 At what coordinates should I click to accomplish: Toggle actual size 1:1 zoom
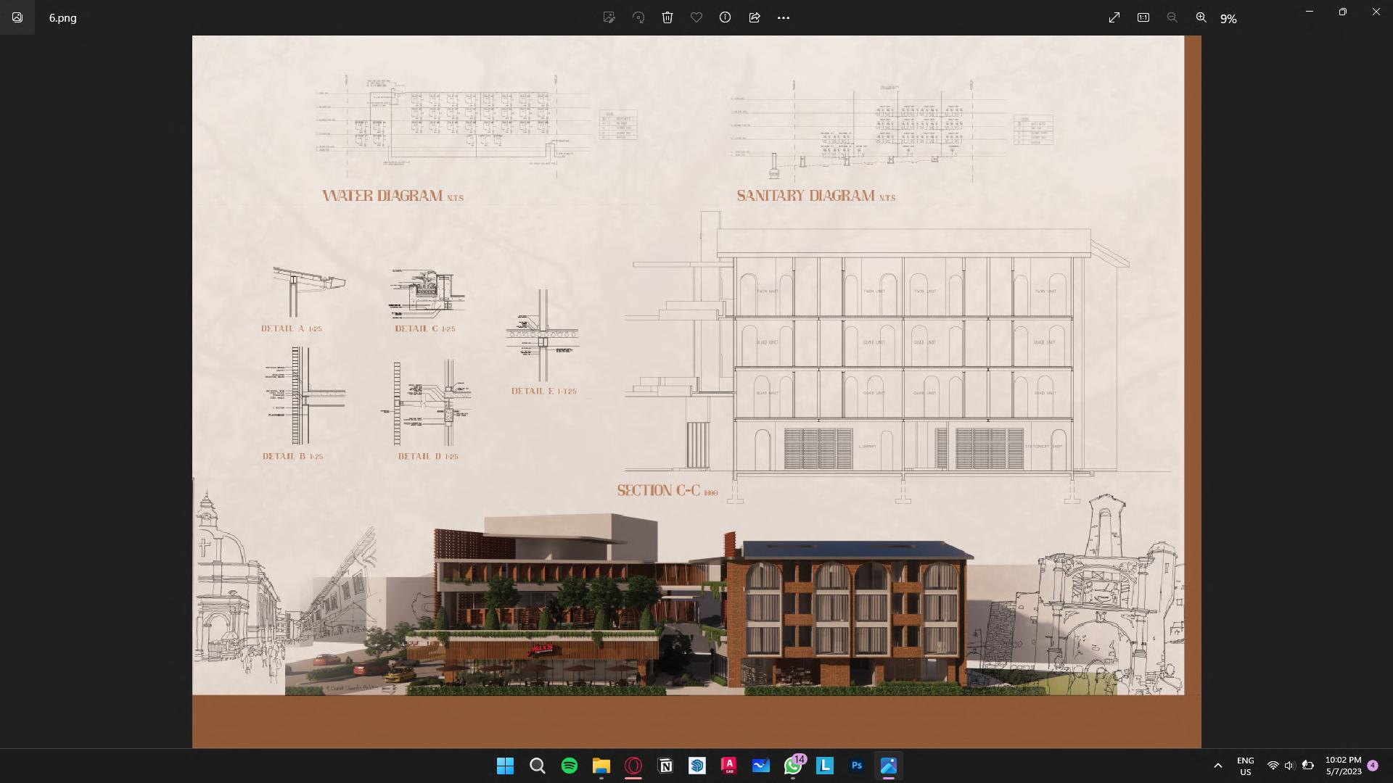click(1143, 17)
